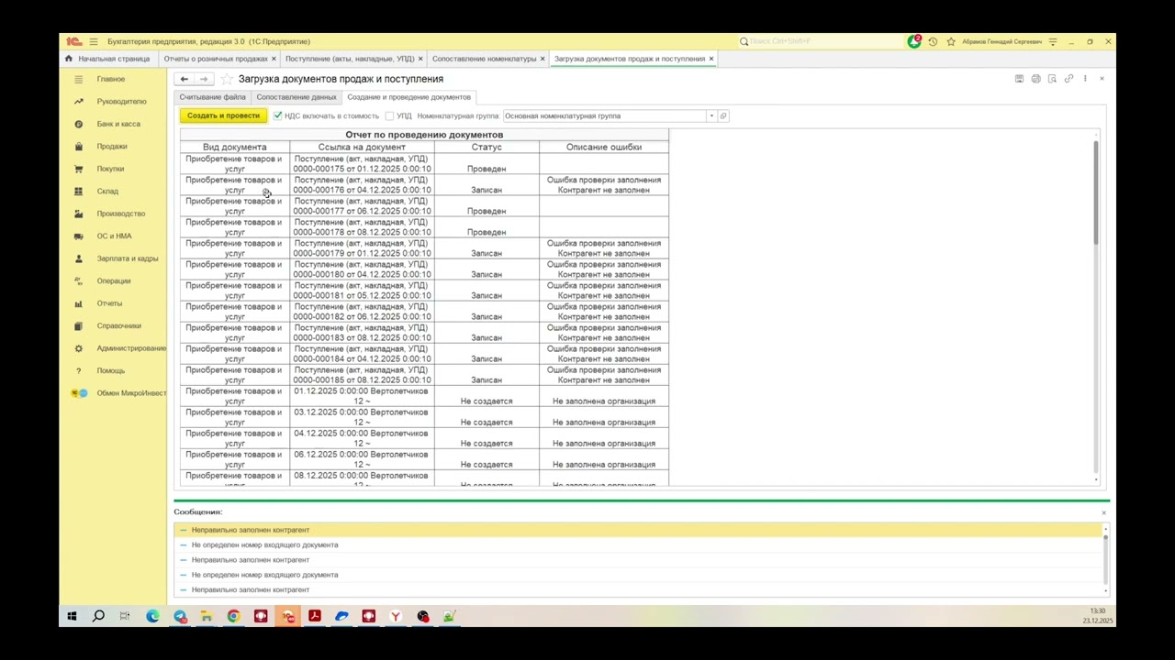Image resolution: width=1175 pixels, height=660 pixels.
Task: Open the More actions three-dot menu
Action: coord(1085,79)
